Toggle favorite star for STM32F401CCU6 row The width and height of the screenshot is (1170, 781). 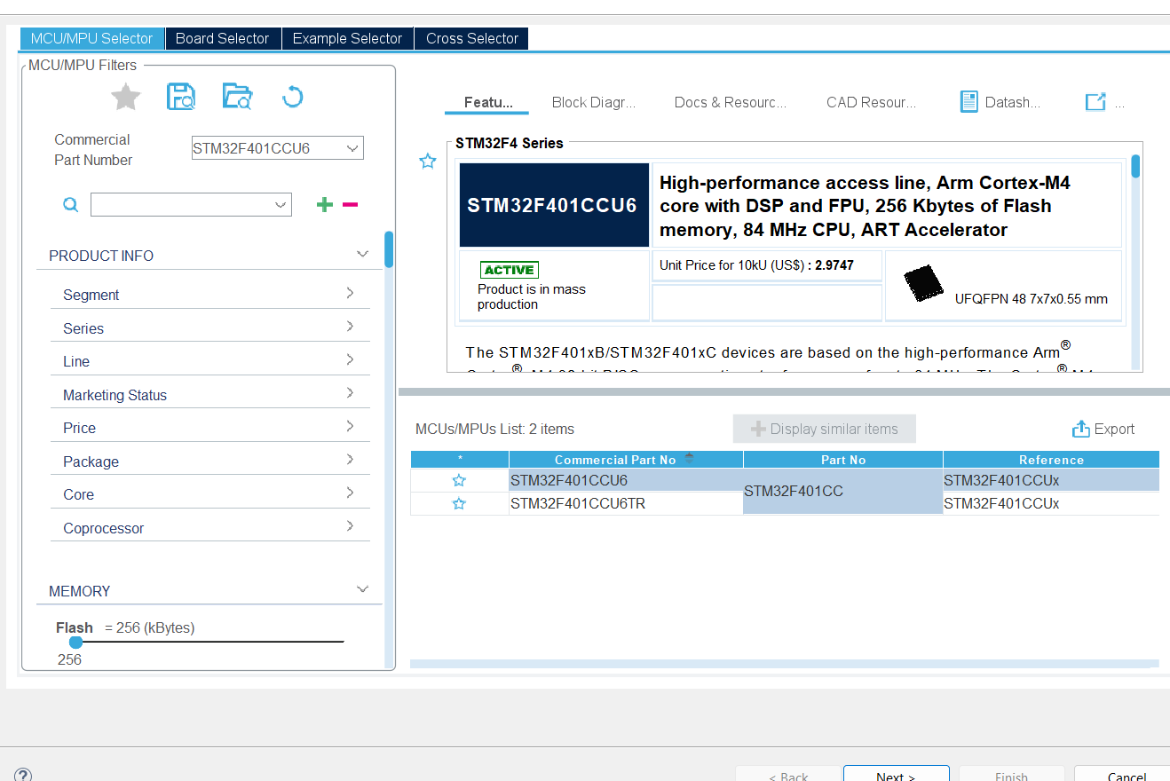[x=459, y=480]
